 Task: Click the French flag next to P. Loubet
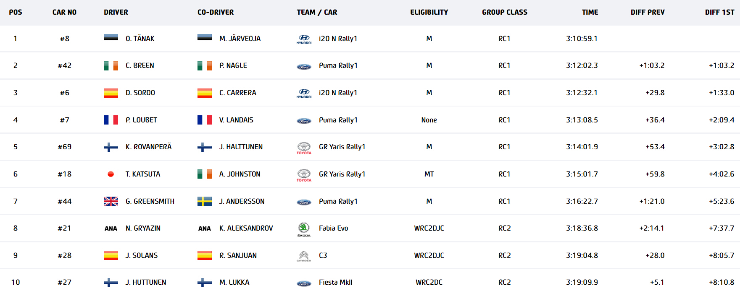point(111,120)
